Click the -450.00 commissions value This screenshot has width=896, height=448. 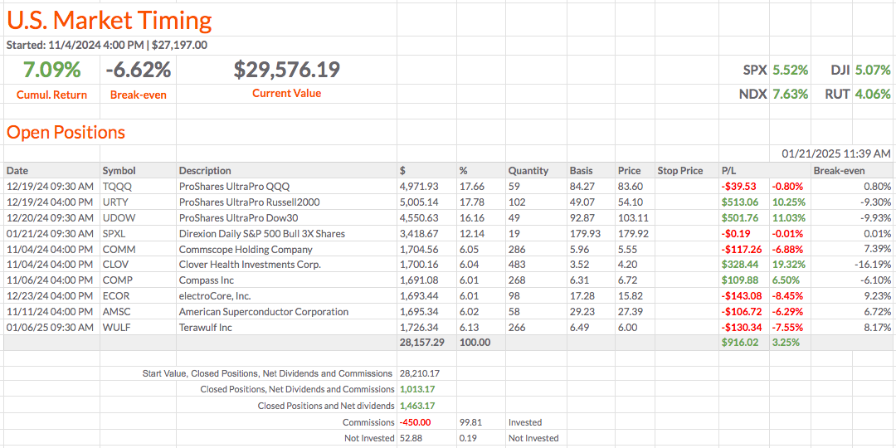tap(416, 422)
